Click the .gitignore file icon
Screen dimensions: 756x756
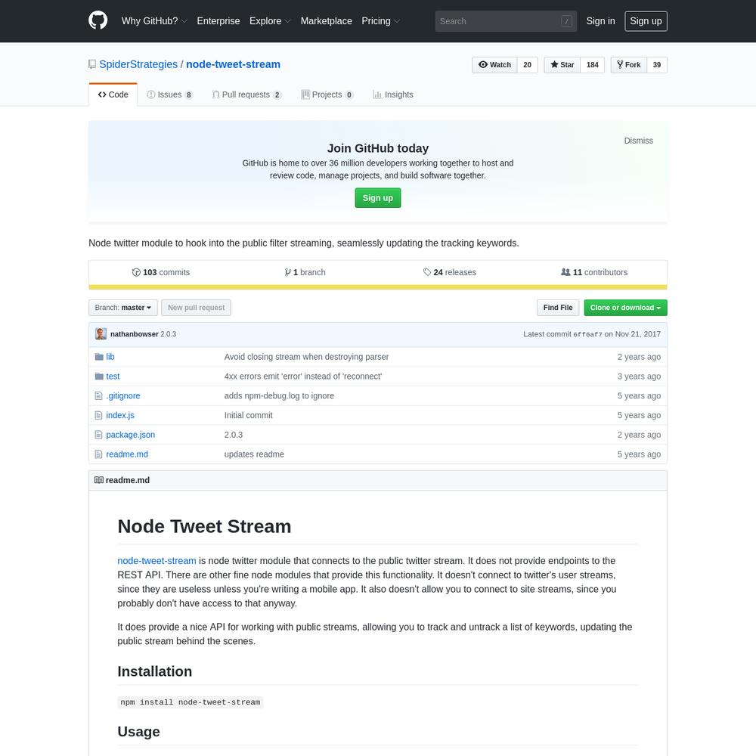(x=98, y=396)
